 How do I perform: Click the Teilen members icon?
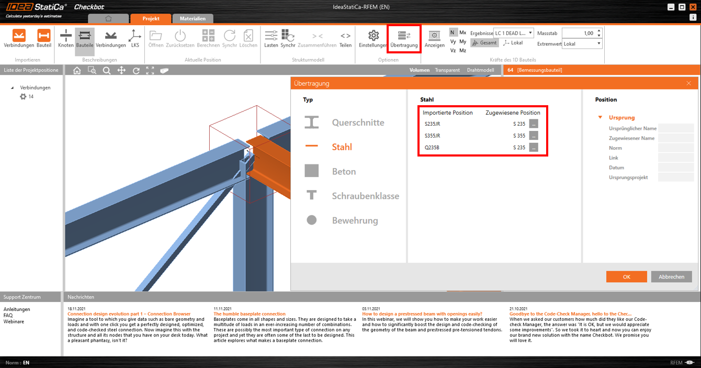click(x=345, y=36)
